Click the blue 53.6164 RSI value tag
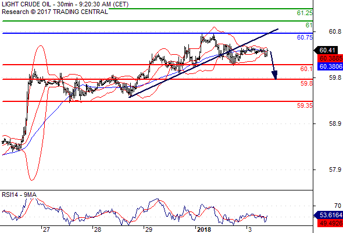343x233 pixels. [x=328, y=215]
